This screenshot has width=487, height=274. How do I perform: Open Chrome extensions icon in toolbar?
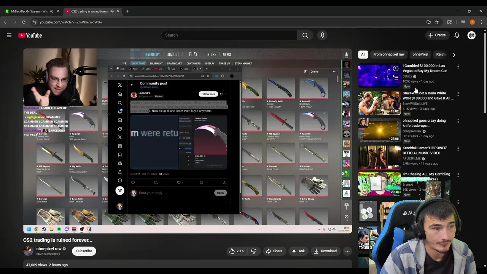(x=449, y=22)
